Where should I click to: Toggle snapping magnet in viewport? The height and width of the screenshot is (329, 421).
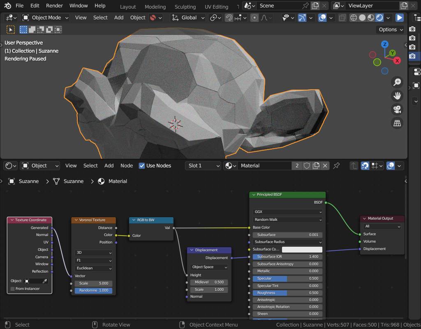[x=229, y=18]
